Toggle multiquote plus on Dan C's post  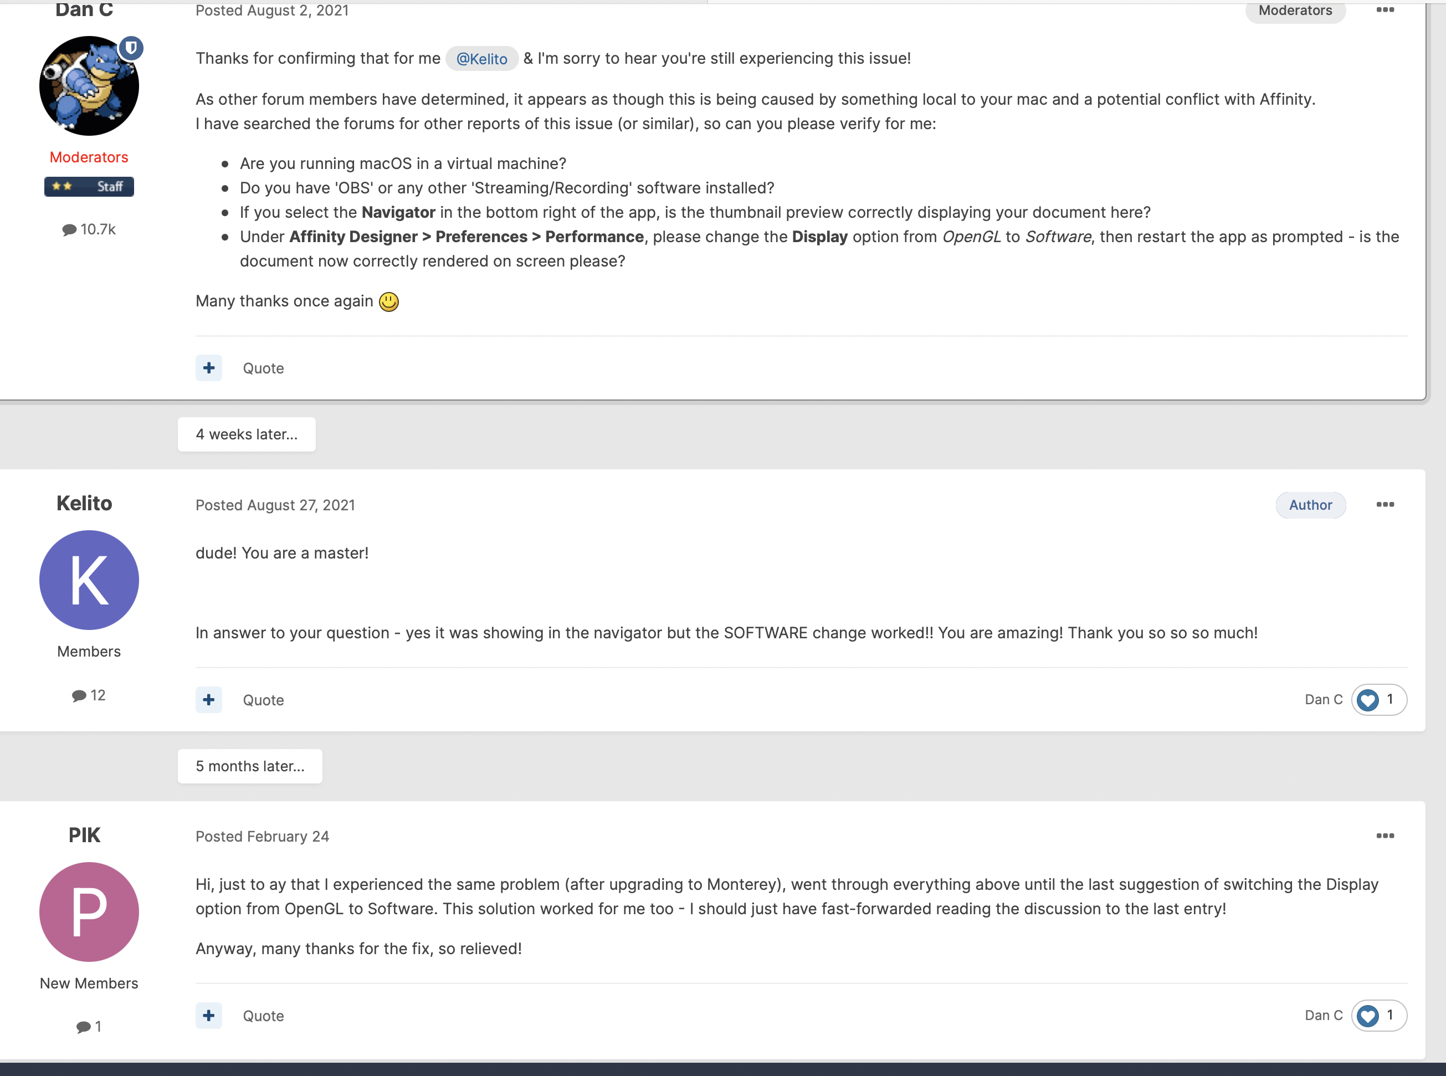(208, 368)
